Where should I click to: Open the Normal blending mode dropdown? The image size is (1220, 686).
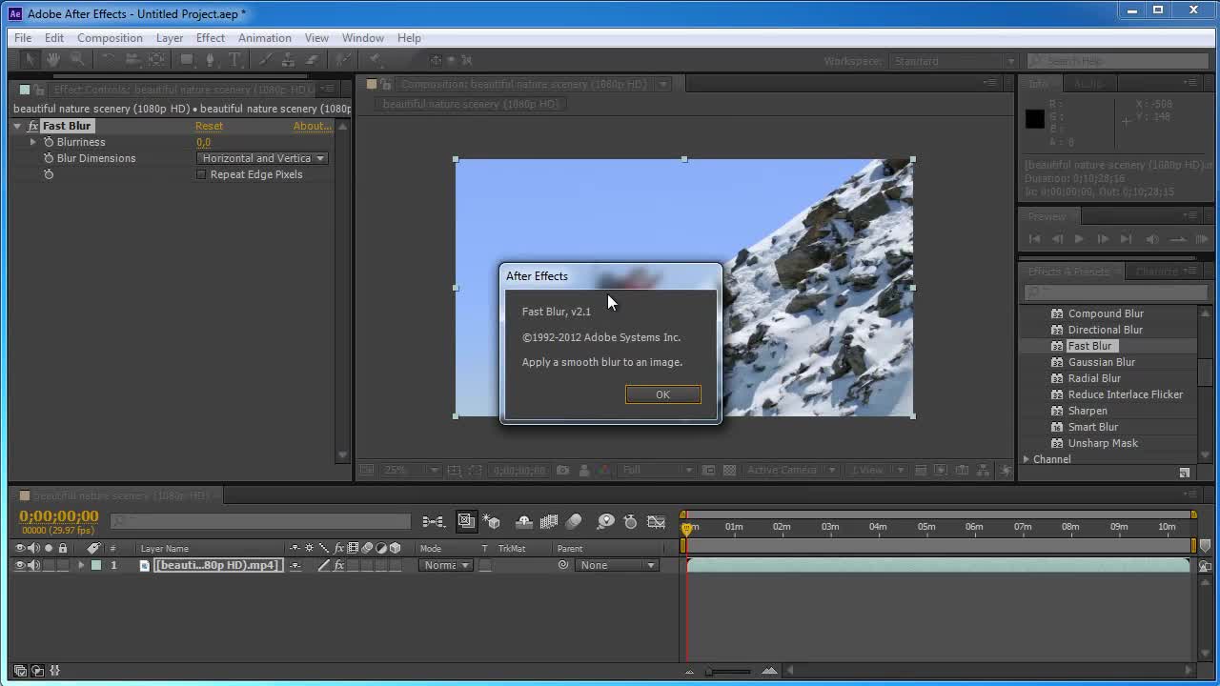pos(446,565)
